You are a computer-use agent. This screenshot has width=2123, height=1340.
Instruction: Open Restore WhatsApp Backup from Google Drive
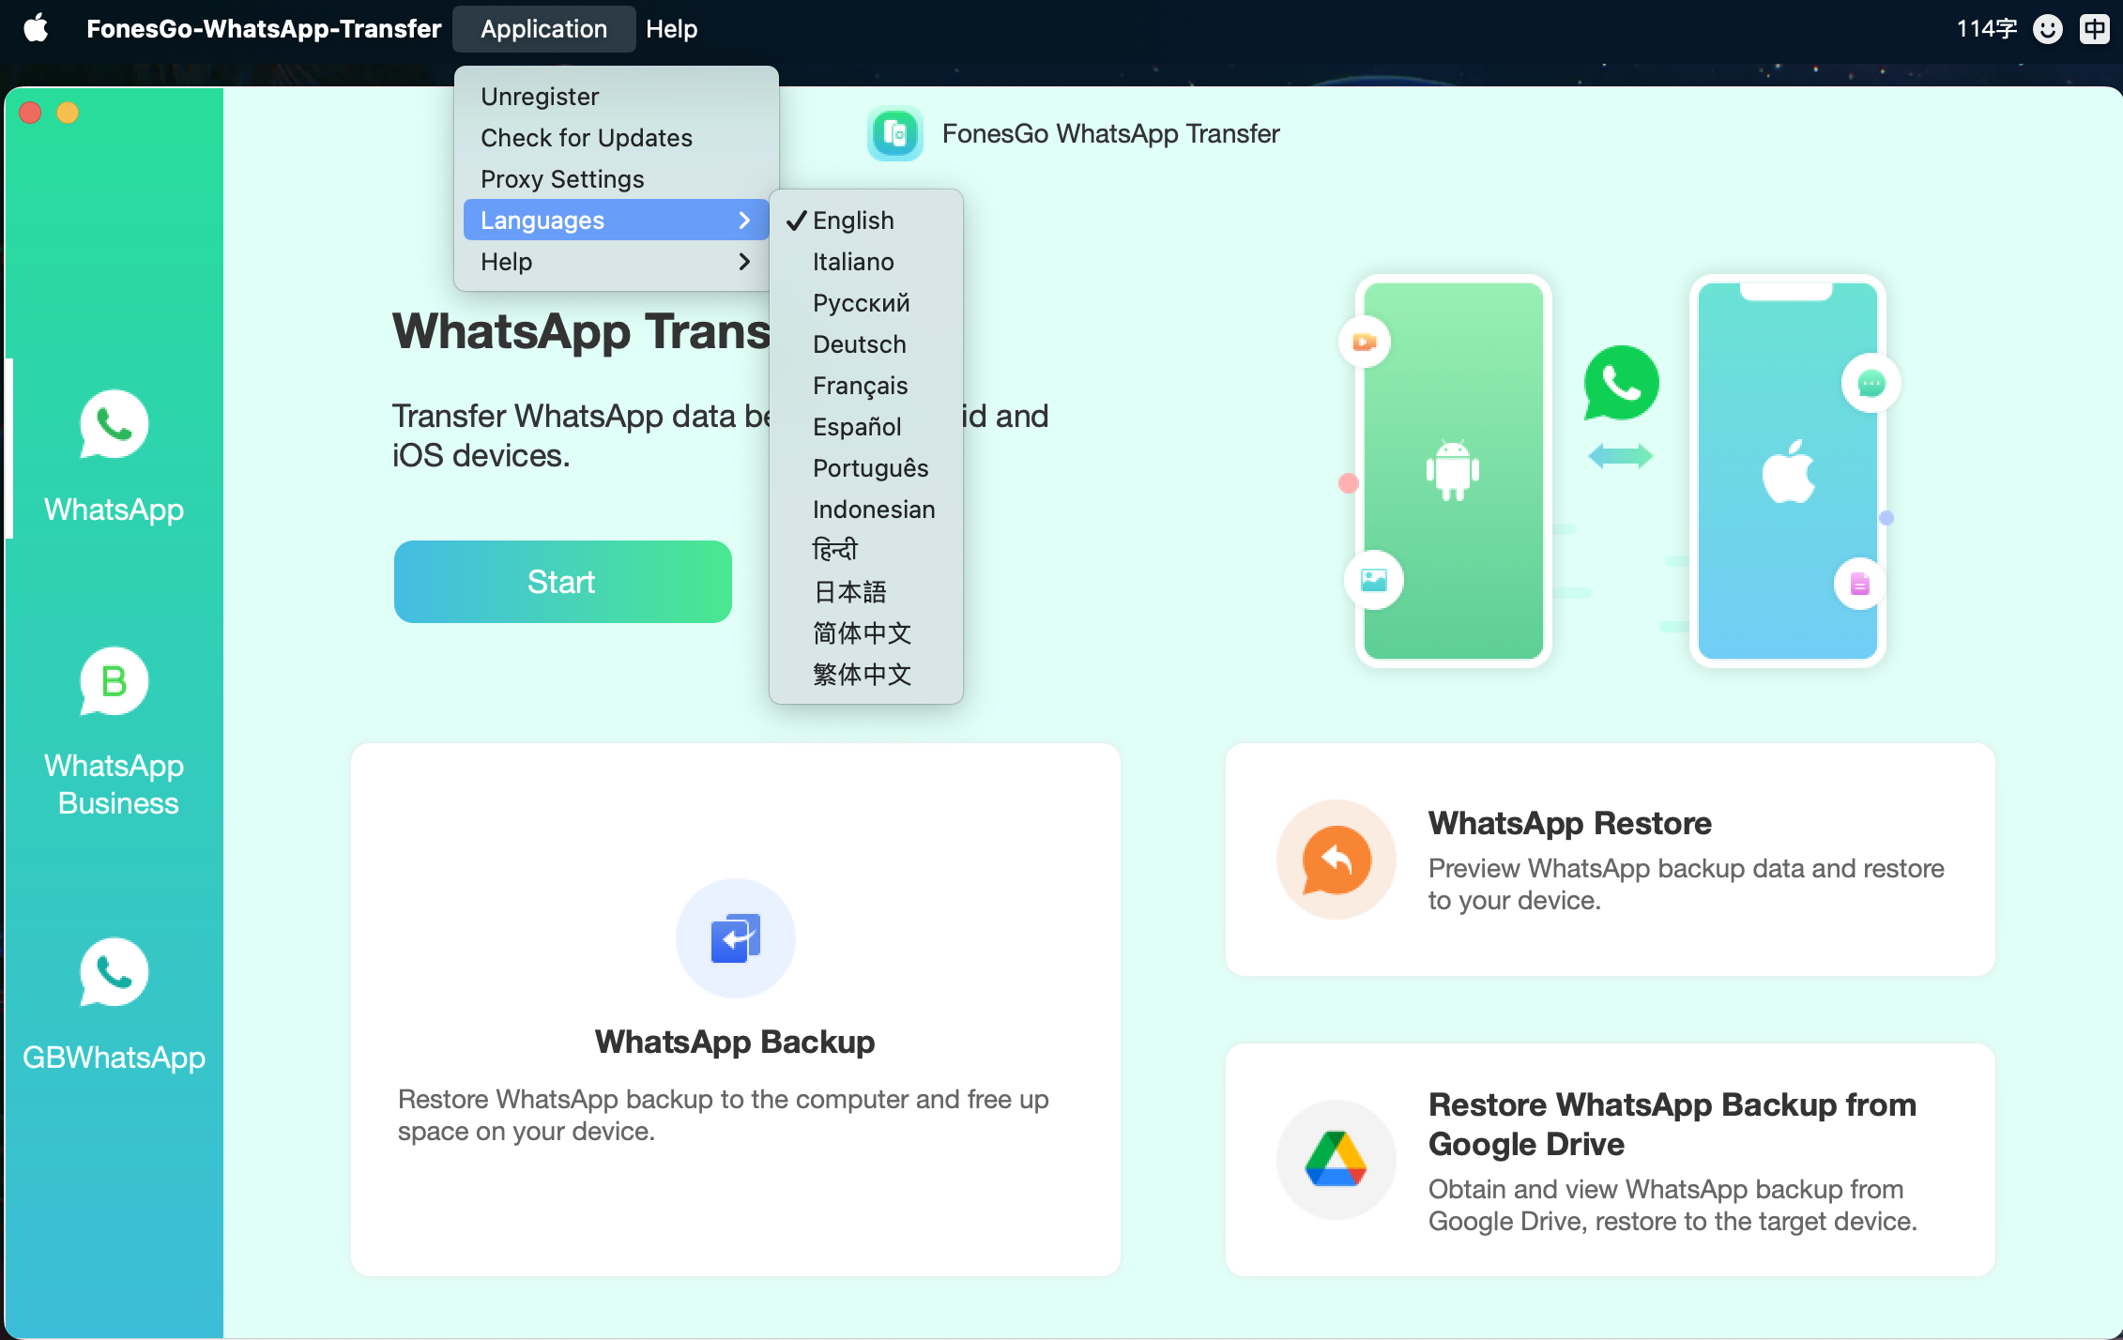pyautogui.click(x=1610, y=1160)
